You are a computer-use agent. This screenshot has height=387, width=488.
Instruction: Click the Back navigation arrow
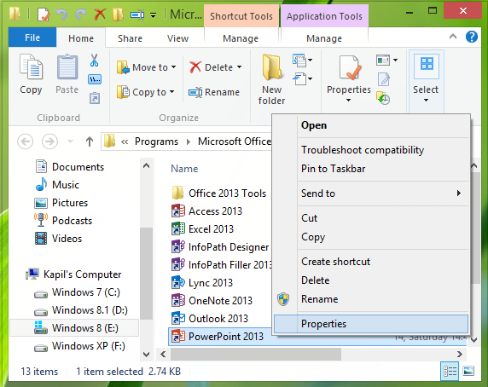coord(26,142)
